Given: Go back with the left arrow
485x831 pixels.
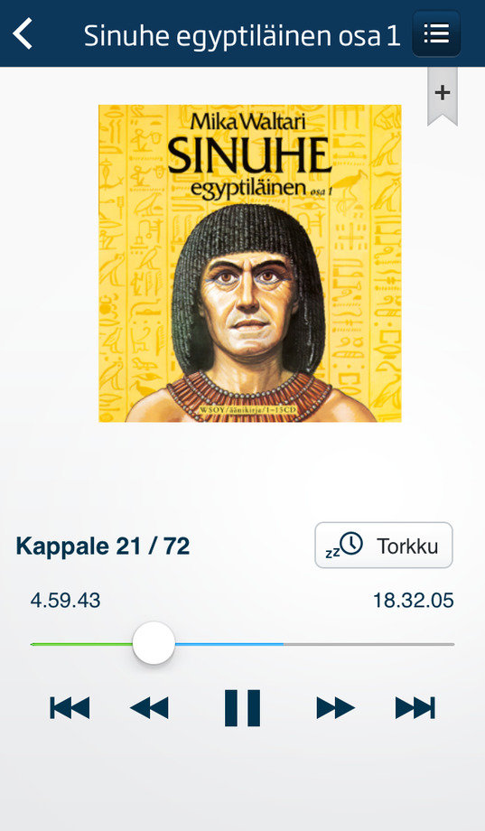Looking at the screenshot, I should (23, 33).
